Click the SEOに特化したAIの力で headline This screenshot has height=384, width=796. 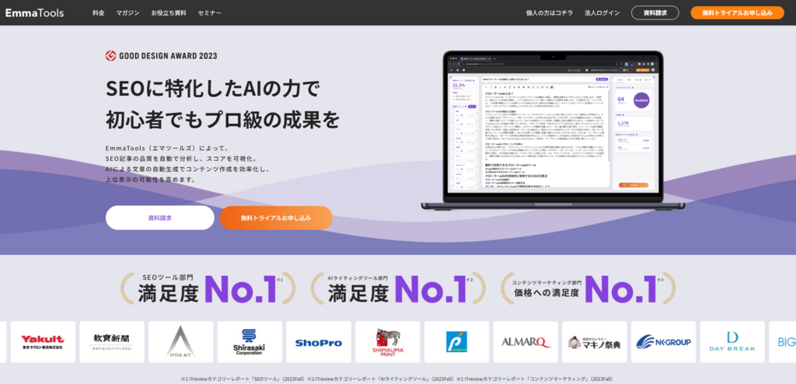[x=213, y=89]
